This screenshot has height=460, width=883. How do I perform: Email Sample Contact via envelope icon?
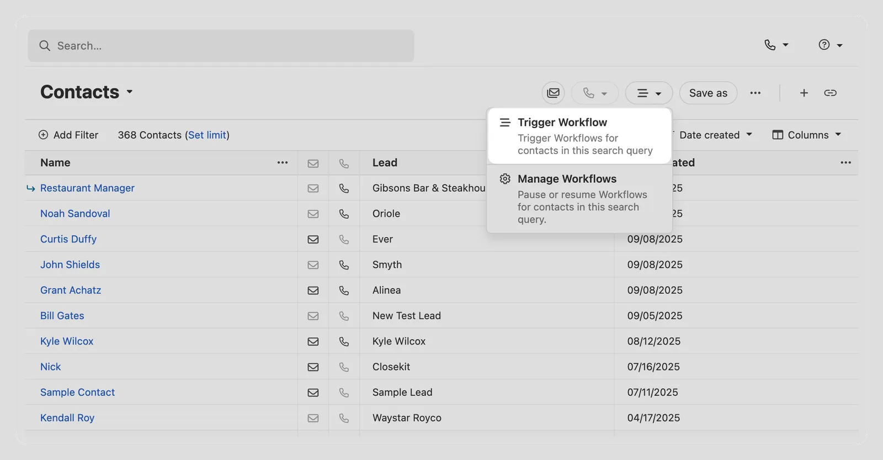pos(313,392)
